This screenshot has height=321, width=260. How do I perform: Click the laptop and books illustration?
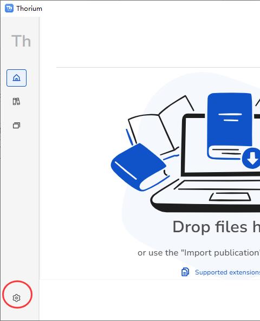[x=185, y=153]
